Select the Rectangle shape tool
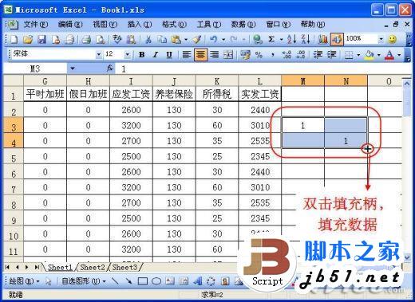 tap(143, 281)
